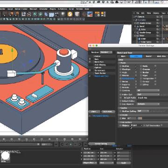Select the Anti-Aliasing render setting
The image size is (168, 168).
[100, 65]
